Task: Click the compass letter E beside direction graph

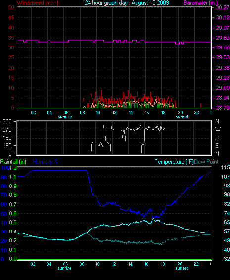Action: click(x=217, y=146)
